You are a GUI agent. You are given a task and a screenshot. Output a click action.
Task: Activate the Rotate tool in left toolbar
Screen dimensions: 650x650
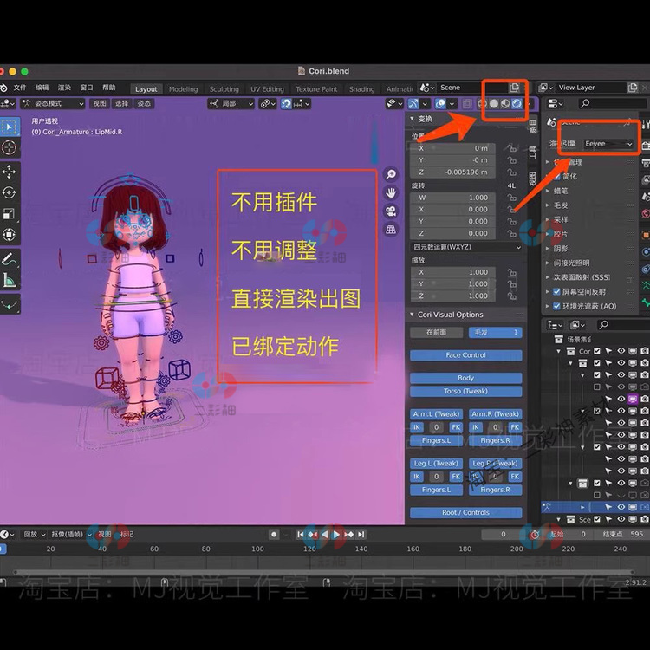(10, 192)
